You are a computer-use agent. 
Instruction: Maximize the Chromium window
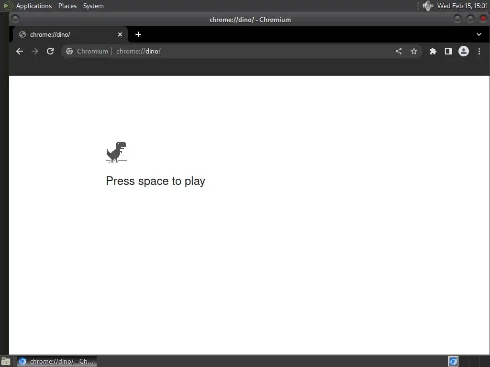(x=470, y=19)
